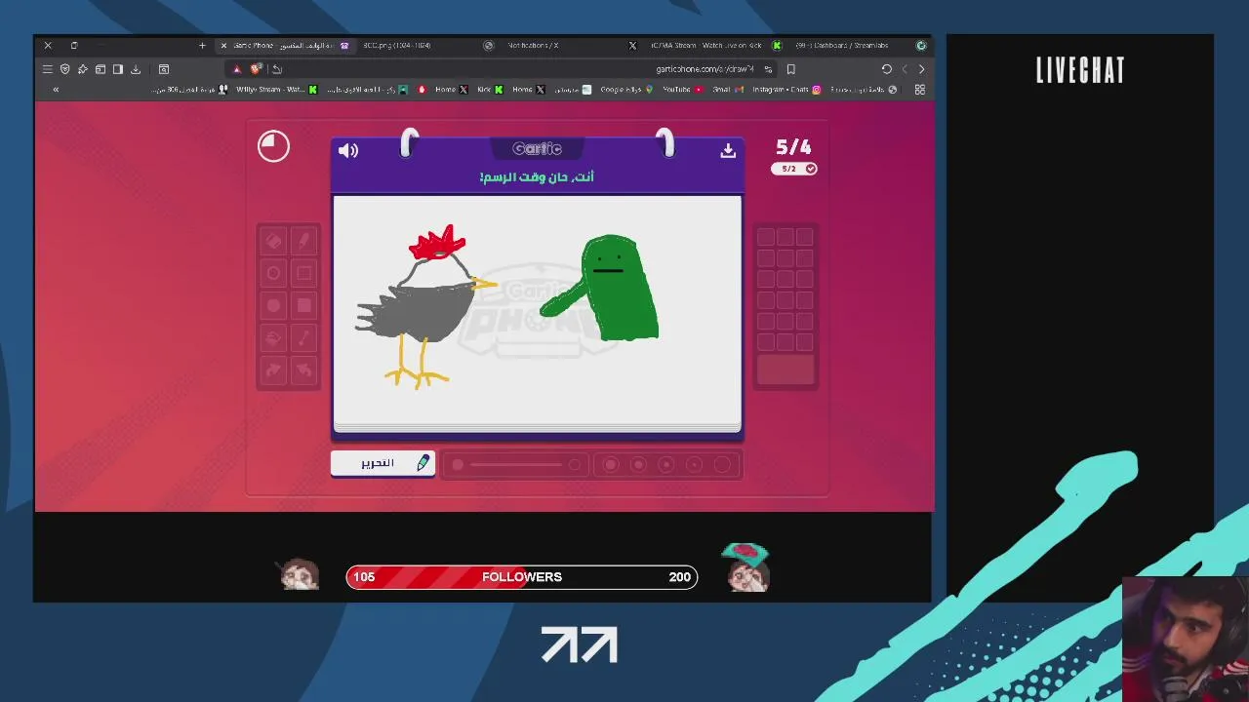Mute the Gartic Phone sound speaker icon
This screenshot has width=1249, height=702.
point(348,150)
